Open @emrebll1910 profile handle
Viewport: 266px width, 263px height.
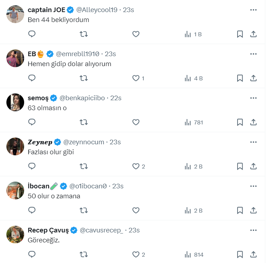[78, 54]
